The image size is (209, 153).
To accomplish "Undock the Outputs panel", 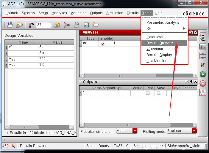I will click(x=191, y=82).
